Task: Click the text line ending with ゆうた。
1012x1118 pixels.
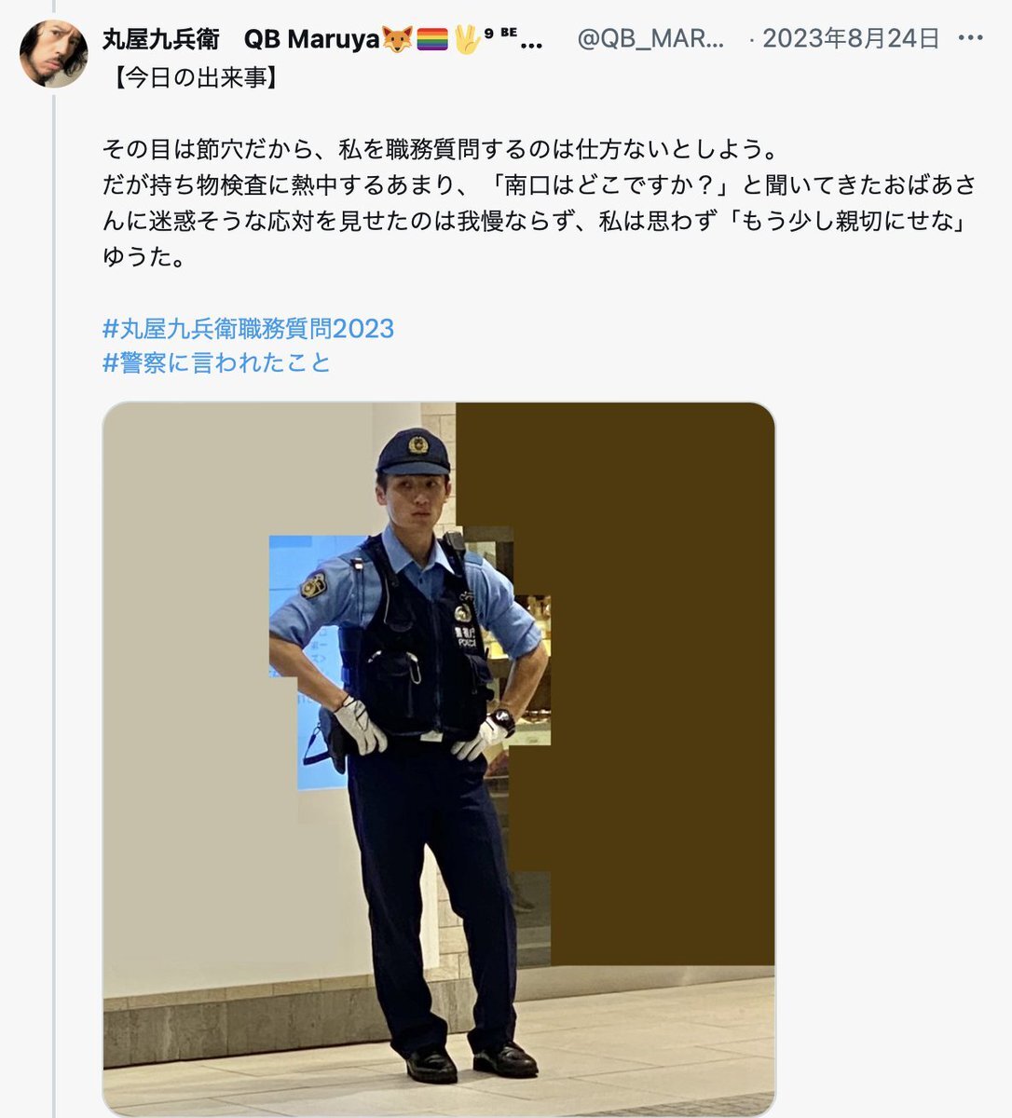Action: coord(143,257)
